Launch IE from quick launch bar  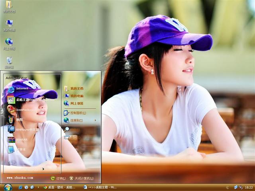(20, 187)
